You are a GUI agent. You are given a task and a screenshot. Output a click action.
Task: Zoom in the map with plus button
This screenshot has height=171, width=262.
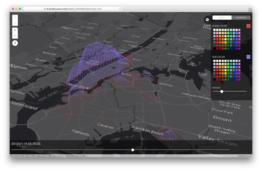click(x=15, y=17)
